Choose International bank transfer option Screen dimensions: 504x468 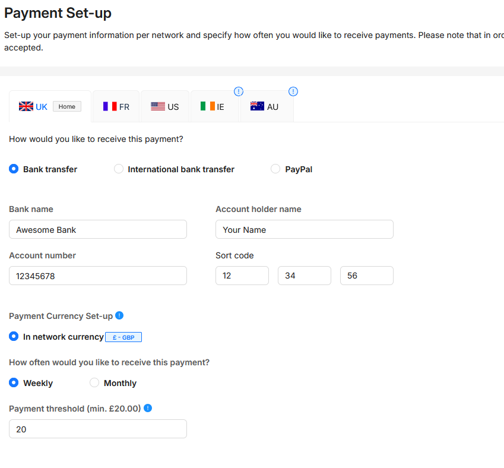119,169
